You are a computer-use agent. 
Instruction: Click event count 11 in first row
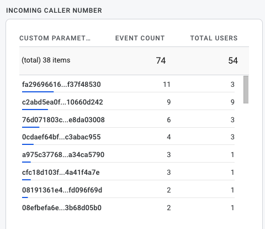(167, 85)
